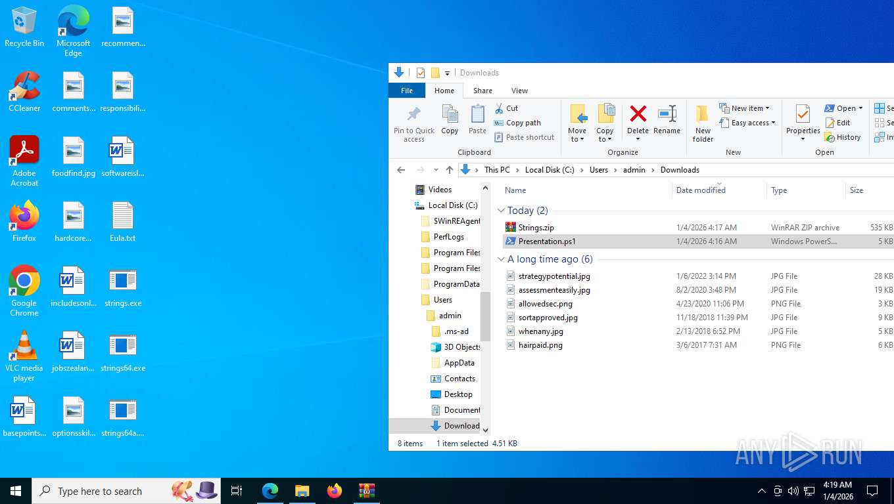The image size is (894, 504).
Task: Click Users in the address bar path
Action: pyautogui.click(x=599, y=169)
